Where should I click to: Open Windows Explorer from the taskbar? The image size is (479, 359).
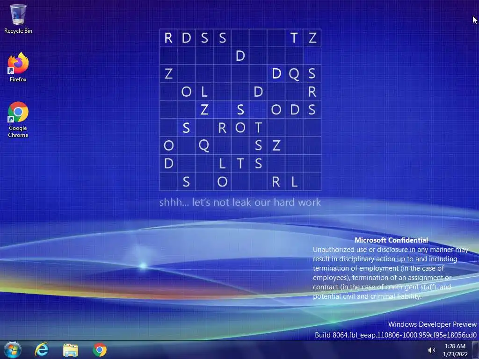point(71,350)
